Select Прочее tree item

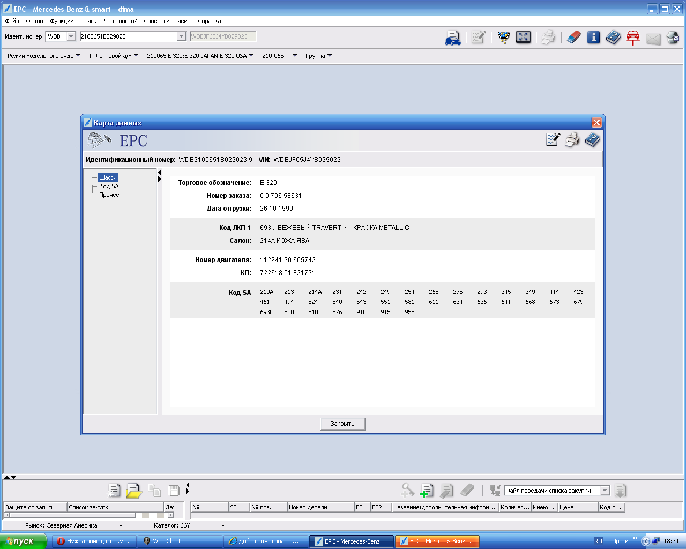109,195
